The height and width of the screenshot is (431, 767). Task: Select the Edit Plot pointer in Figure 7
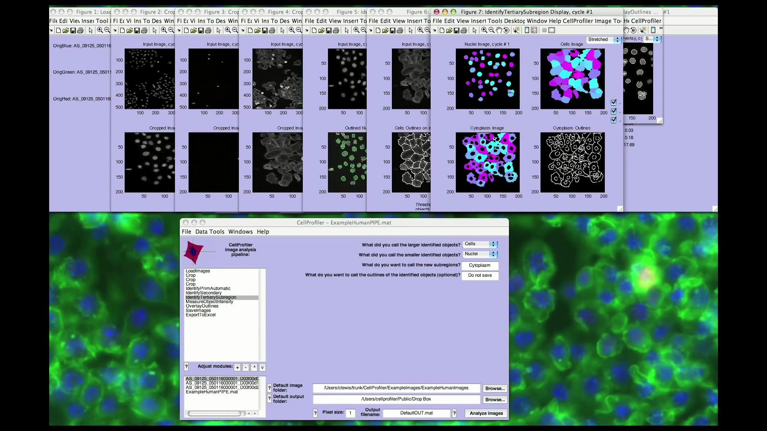[474, 30]
